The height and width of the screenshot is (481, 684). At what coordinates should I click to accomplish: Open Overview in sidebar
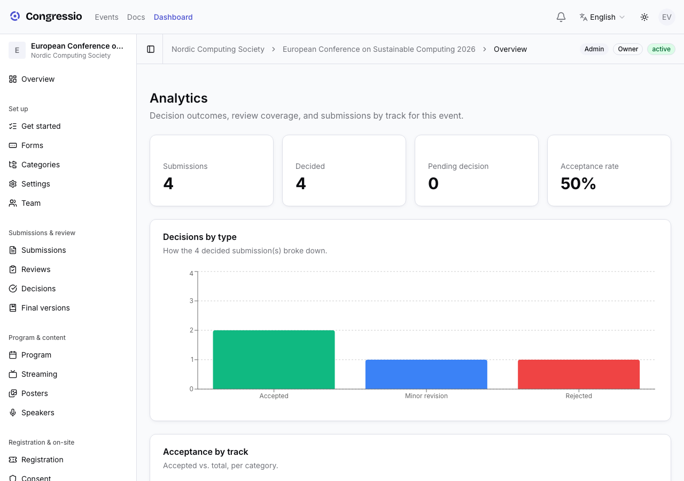pyautogui.click(x=68, y=79)
